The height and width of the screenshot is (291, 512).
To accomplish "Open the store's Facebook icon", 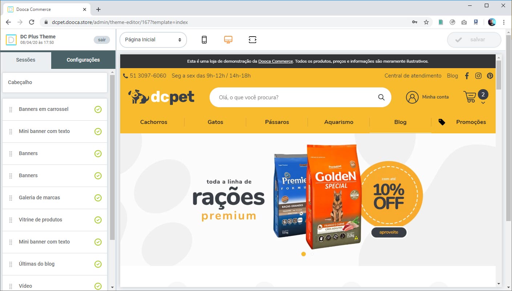I will [467, 76].
